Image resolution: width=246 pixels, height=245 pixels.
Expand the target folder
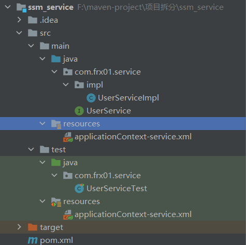click(x=19, y=227)
